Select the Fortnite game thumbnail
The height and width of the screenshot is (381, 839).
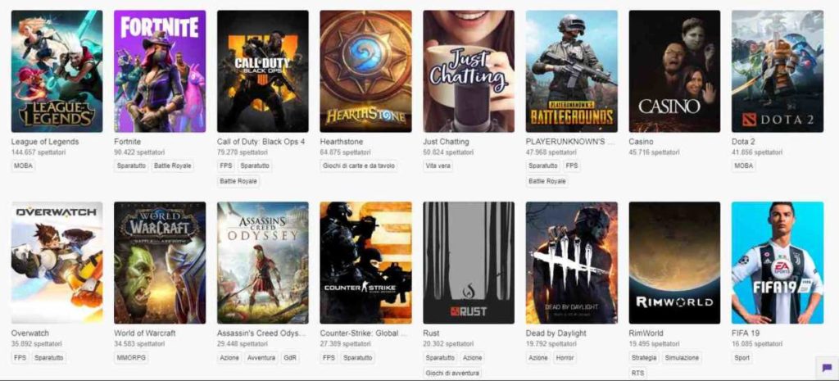160,71
